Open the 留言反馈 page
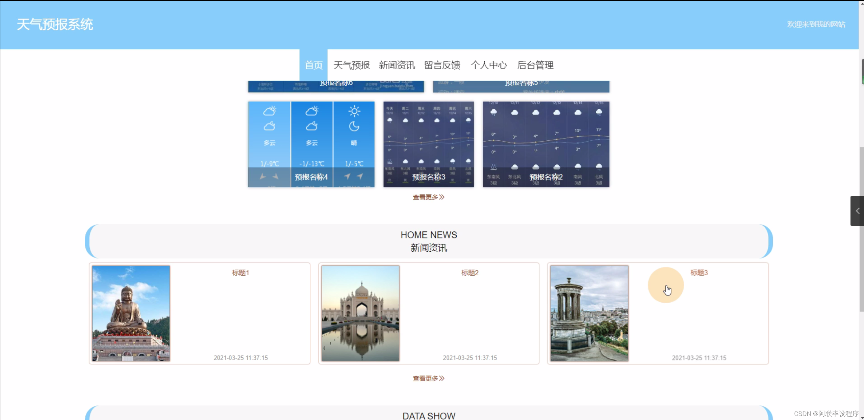864x420 pixels. [x=442, y=65]
